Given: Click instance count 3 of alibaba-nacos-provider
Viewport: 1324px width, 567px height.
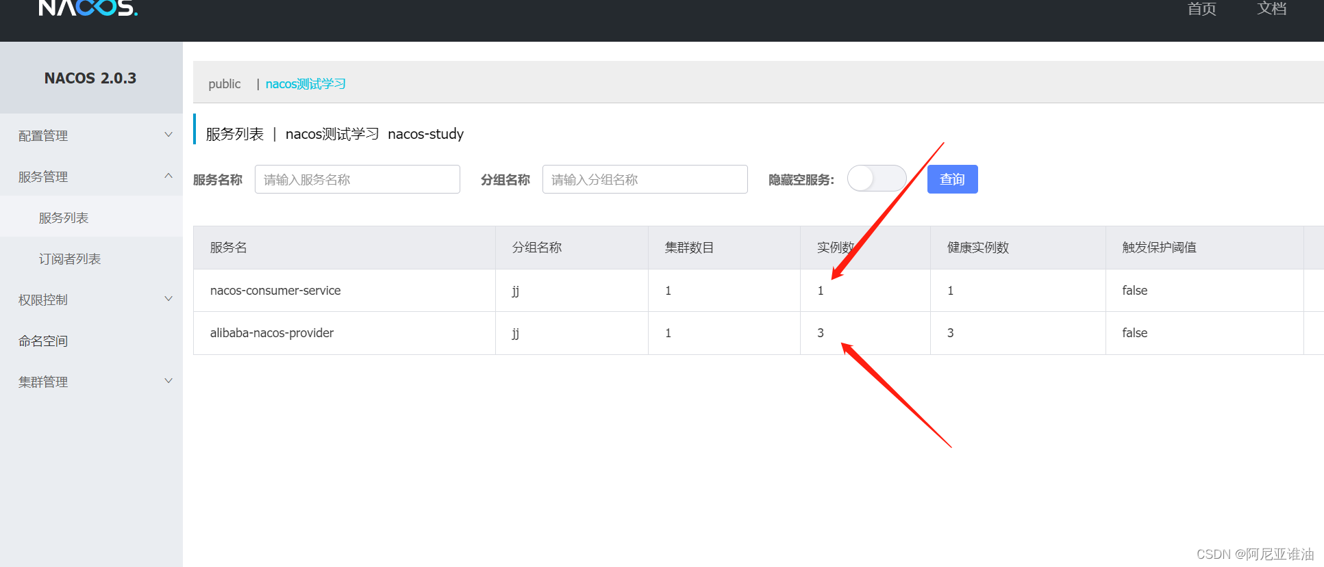Looking at the screenshot, I should [x=821, y=333].
